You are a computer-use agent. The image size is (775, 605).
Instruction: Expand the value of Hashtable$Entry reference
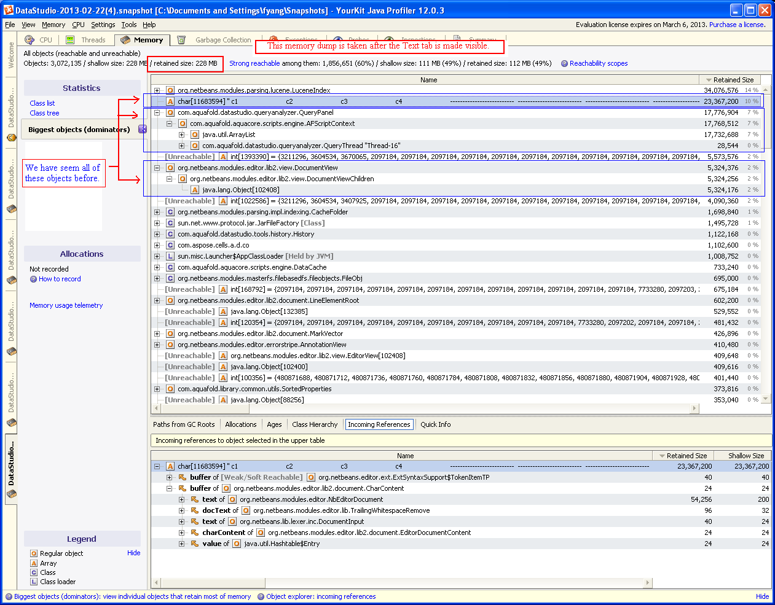[x=181, y=544]
